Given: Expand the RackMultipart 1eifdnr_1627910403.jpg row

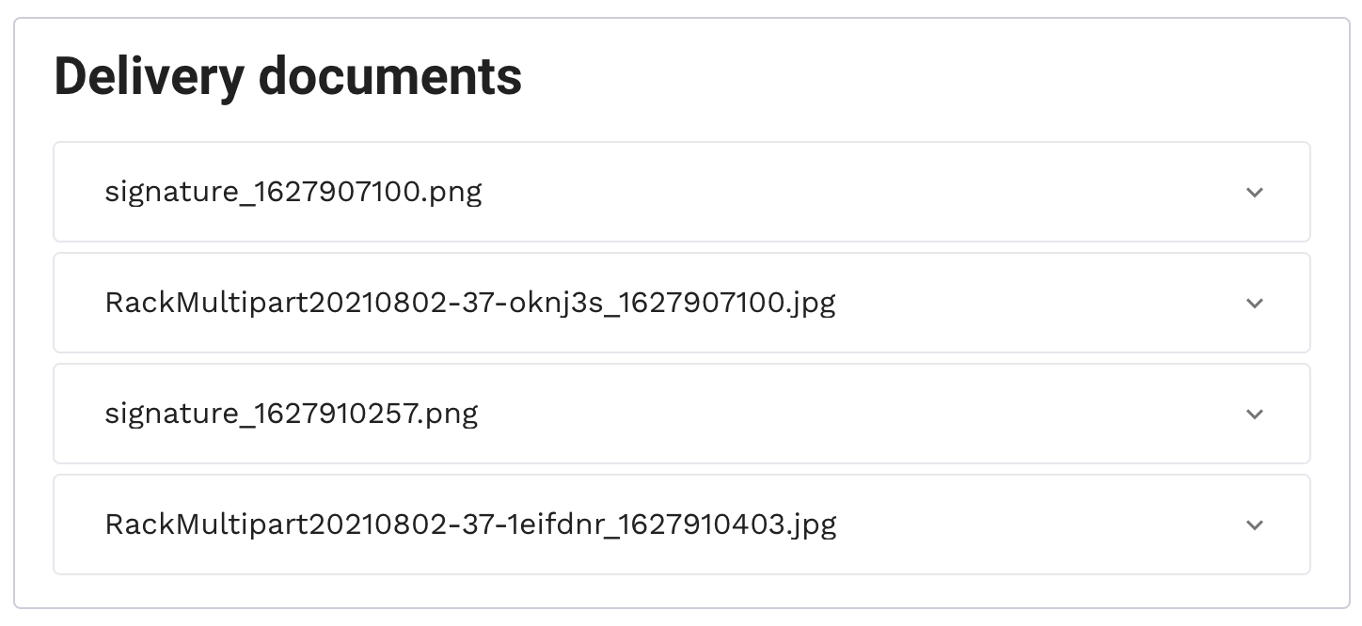Looking at the screenshot, I should [681, 525].
